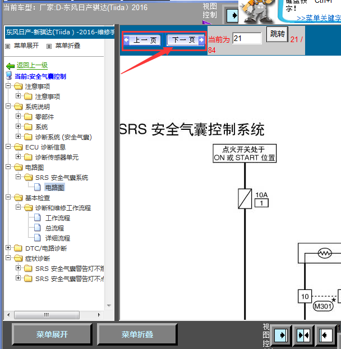Click the 电路图 document page icon
Screen dimensions: 341x349
point(38,187)
